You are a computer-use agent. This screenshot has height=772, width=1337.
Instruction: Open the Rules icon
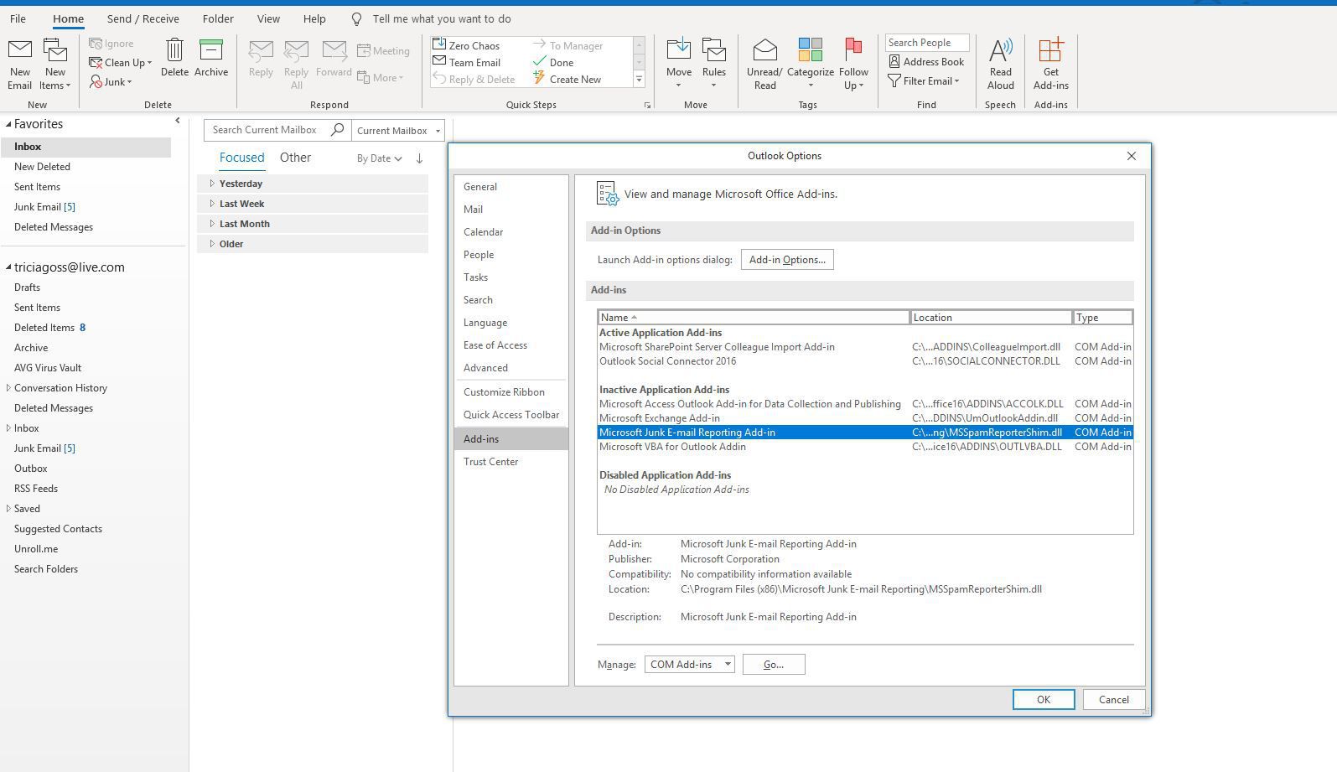pos(714,50)
